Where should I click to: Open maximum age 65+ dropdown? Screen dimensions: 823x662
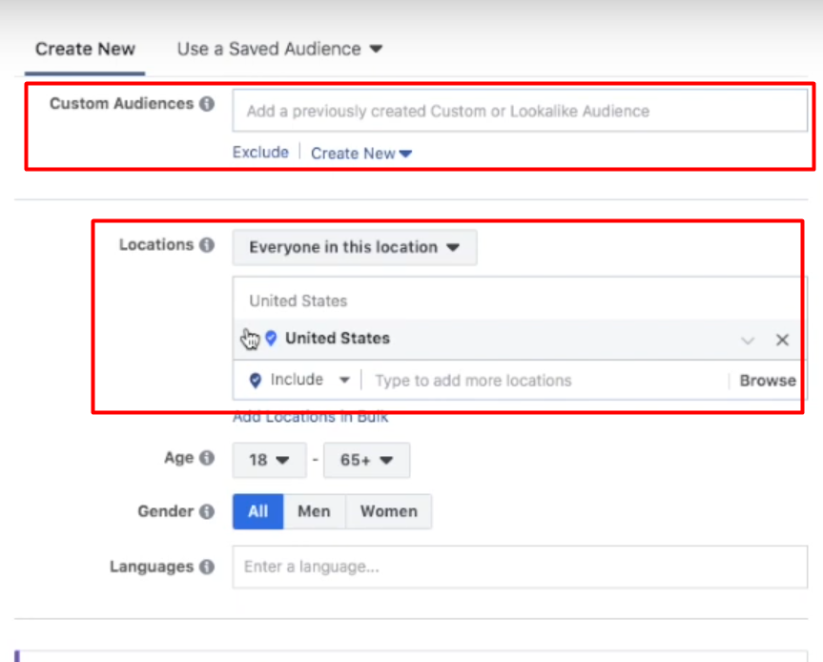coord(366,460)
